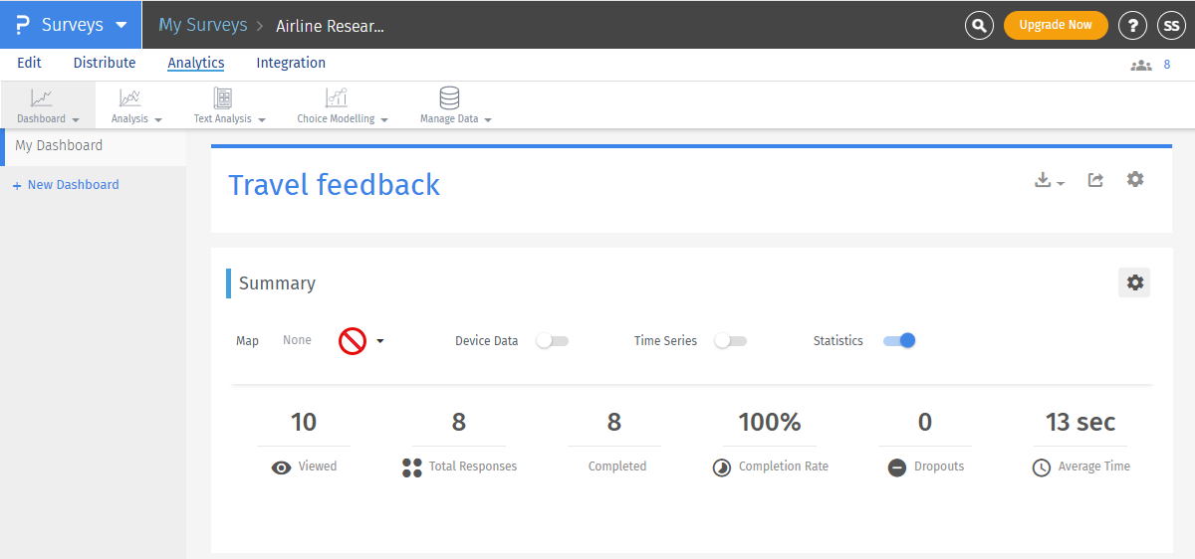Open the download options dropdown
1195x559 pixels.
(x=1050, y=180)
